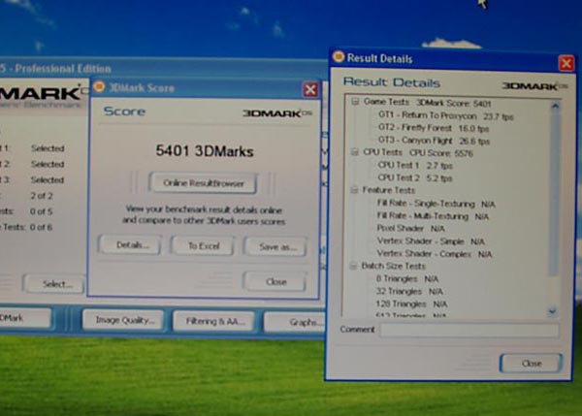Collapse the Feature Tests tree node
The height and width of the screenshot is (416, 582).
[354, 190]
